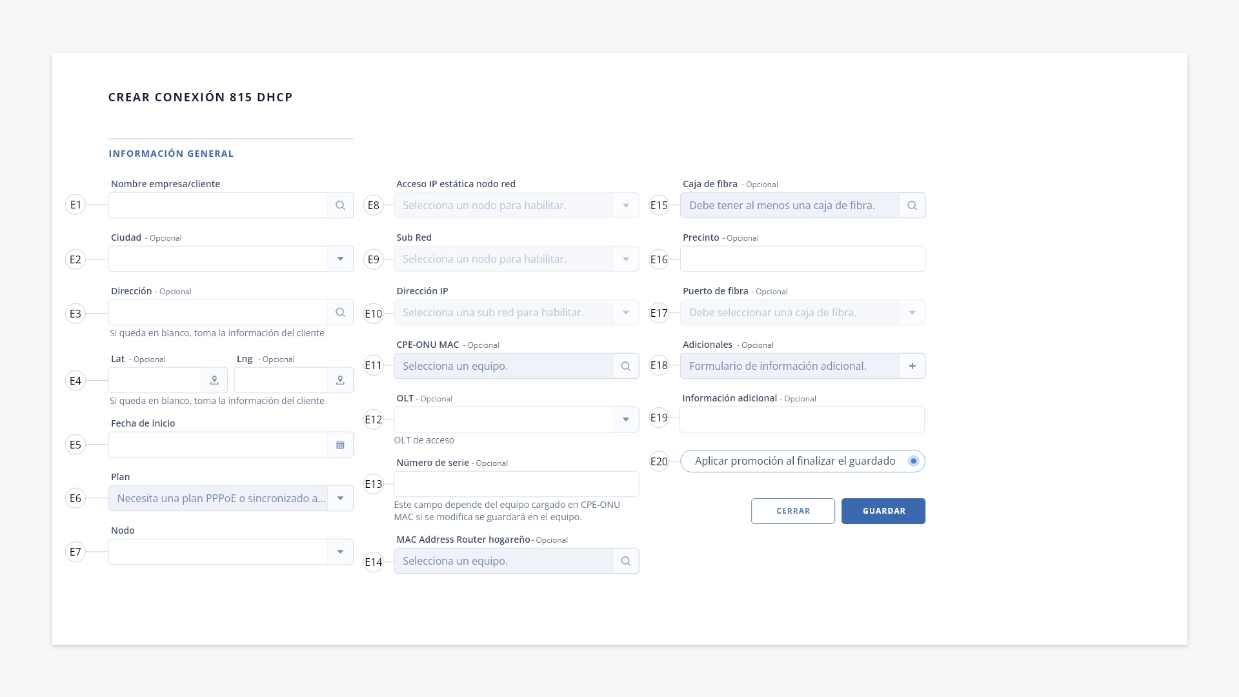Expand the OLT dropdown arrow
This screenshot has height=697, width=1239.
[625, 419]
